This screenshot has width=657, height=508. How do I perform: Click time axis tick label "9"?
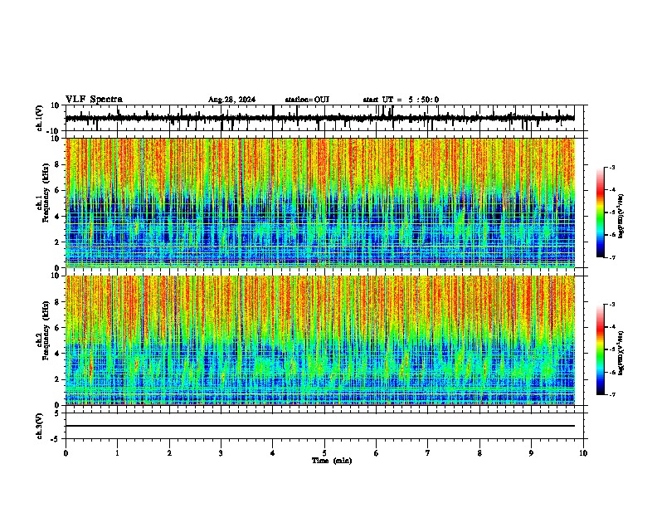pyautogui.click(x=531, y=453)
